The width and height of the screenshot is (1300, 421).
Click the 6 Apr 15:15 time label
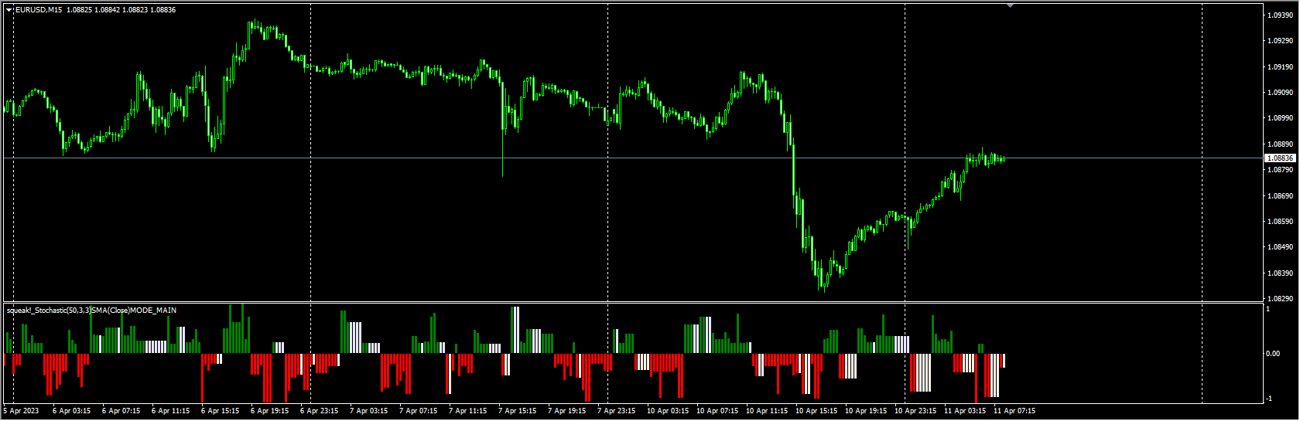220,411
